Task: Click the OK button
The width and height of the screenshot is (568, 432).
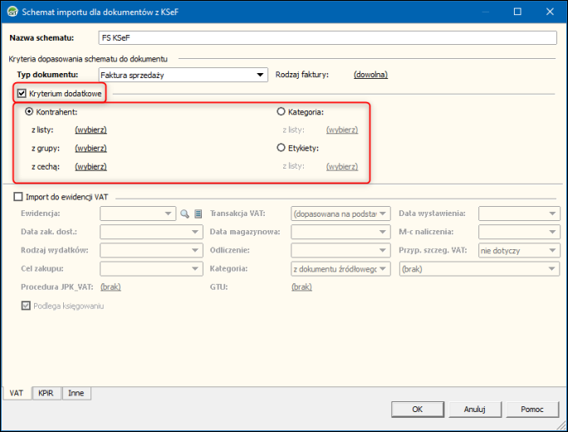Action: [418, 410]
